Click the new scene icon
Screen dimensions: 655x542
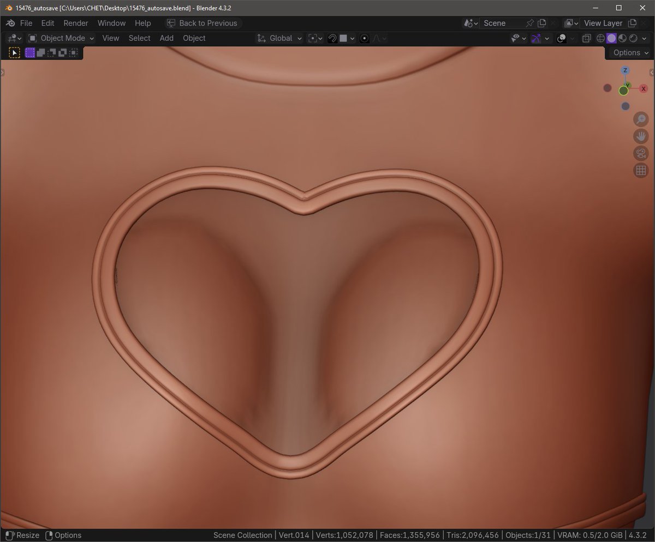(541, 23)
